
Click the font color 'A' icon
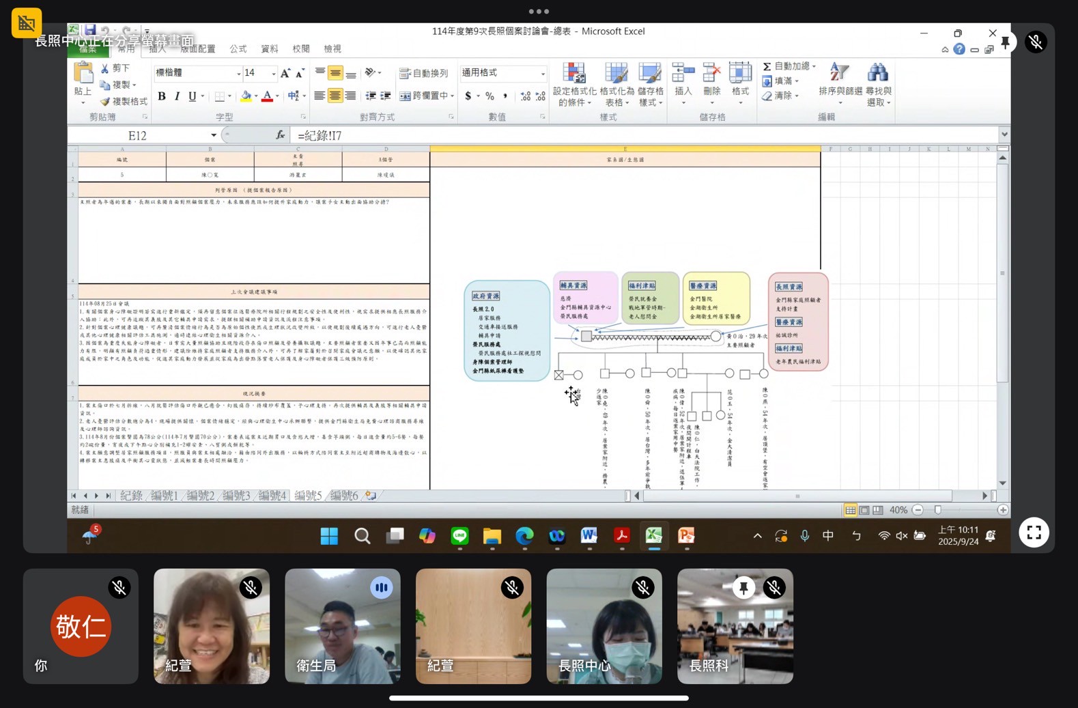click(267, 96)
